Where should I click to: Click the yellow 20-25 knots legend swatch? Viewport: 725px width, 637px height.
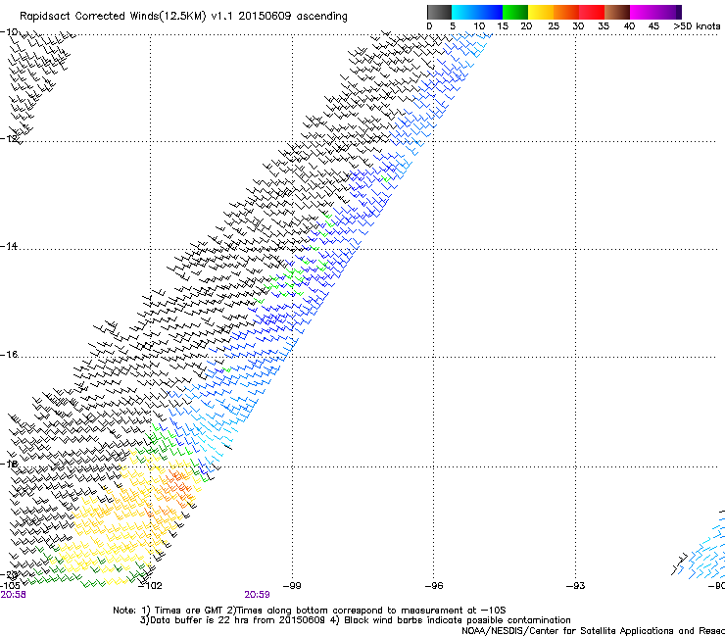tap(541, 12)
